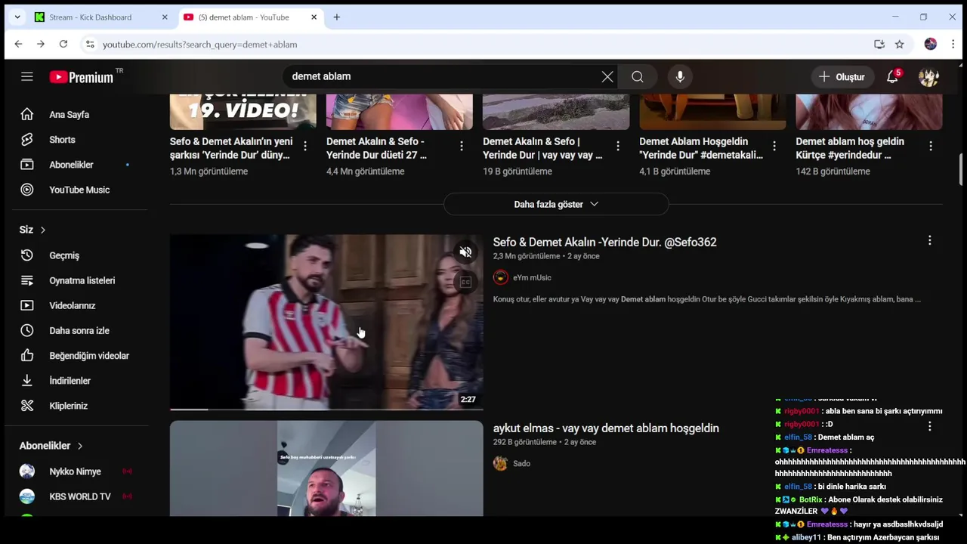This screenshot has height=544, width=967.
Task: Toggle captions on video preview
Action: (x=465, y=282)
